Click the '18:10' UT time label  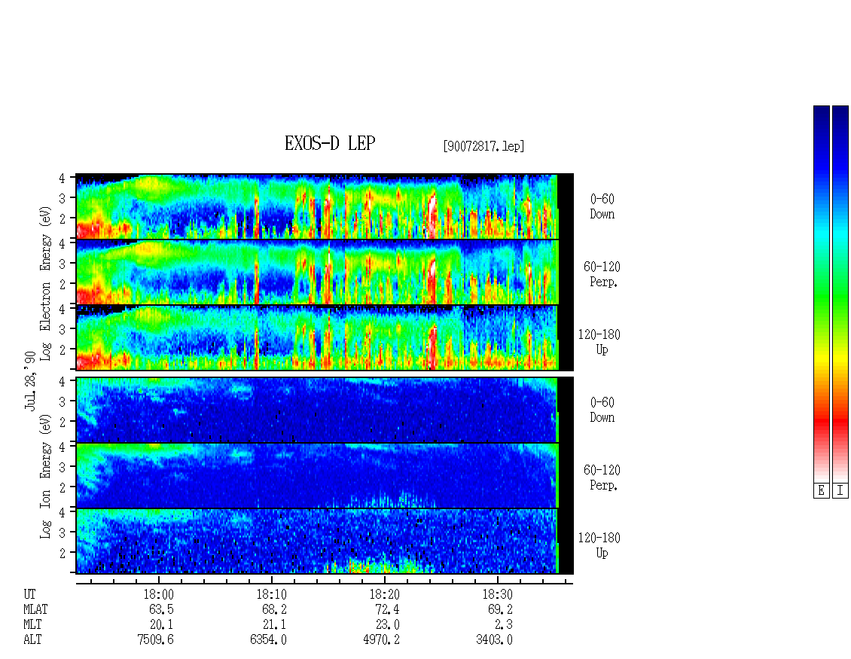(271, 594)
